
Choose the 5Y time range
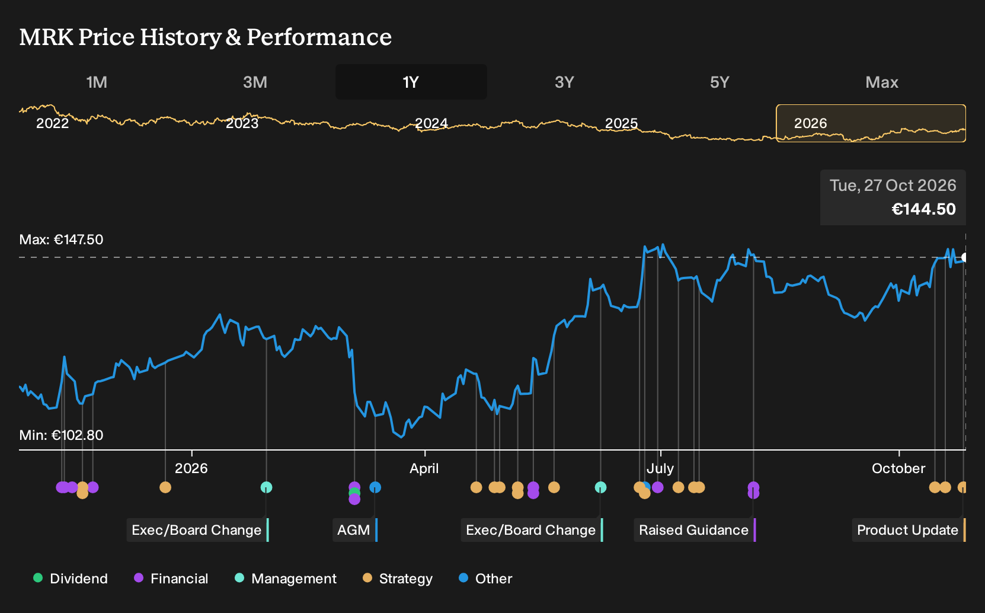[x=719, y=82]
